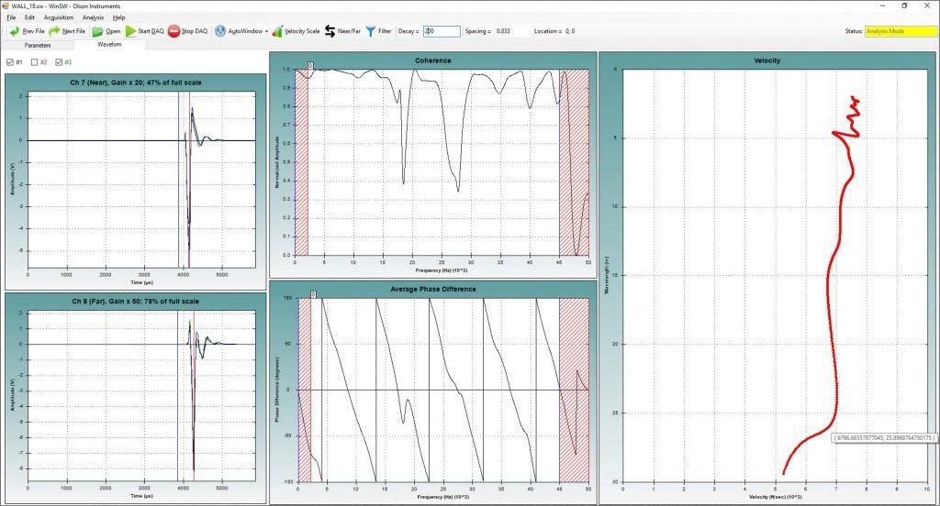Image resolution: width=940 pixels, height=506 pixels.
Task: Select the Waveform tab
Action: point(108,44)
